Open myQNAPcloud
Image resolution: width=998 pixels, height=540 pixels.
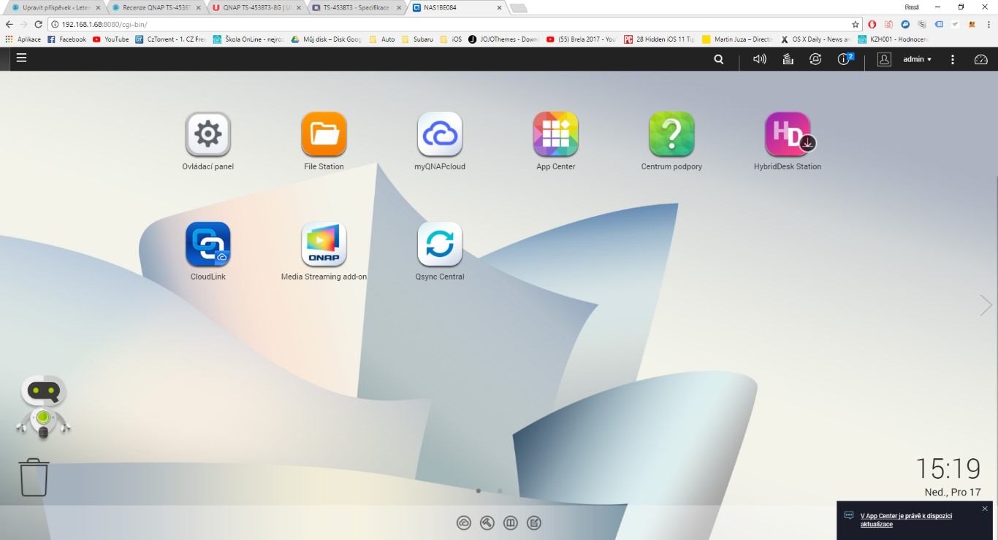pos(440,134)
